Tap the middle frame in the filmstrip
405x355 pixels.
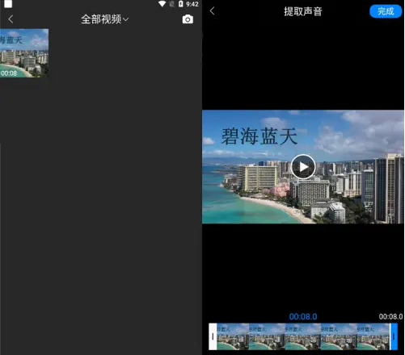[303, 336]
